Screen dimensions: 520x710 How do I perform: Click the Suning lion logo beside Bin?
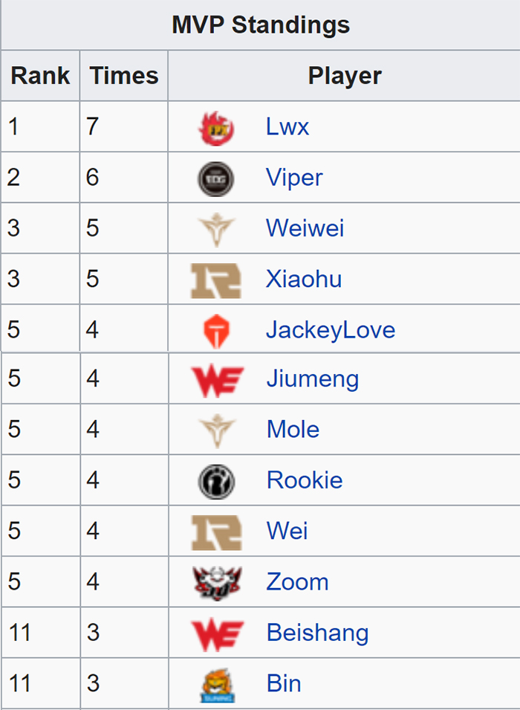(x=217, y=685)
